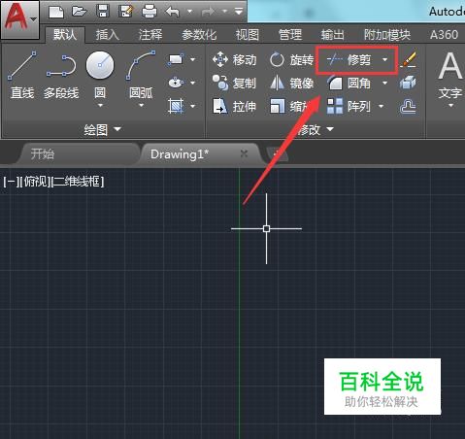
Task: Expand the 文字 text options arrow
Action: pos(450,105)
